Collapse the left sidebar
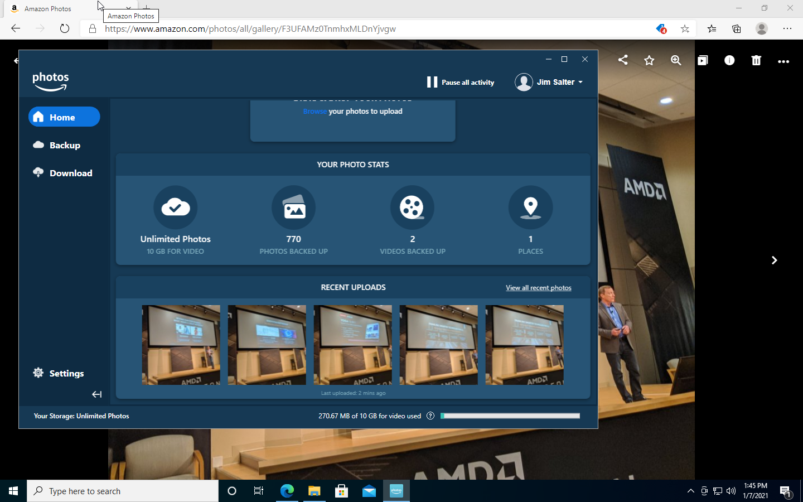The height and width of the screenshot is (502, 803). click(x=96, y=394)
